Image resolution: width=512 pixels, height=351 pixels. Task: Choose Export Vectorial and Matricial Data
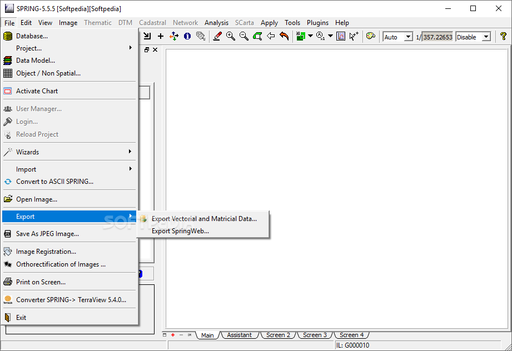[x=203, y=219]
